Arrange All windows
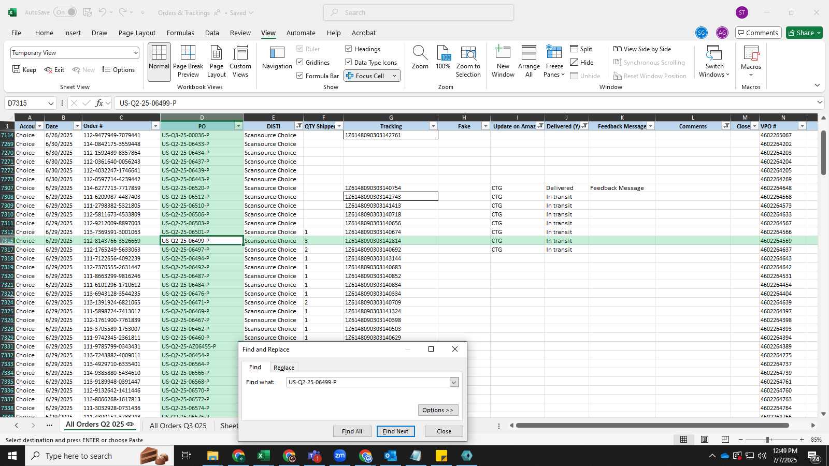829x466 pixels. point(529,62)
